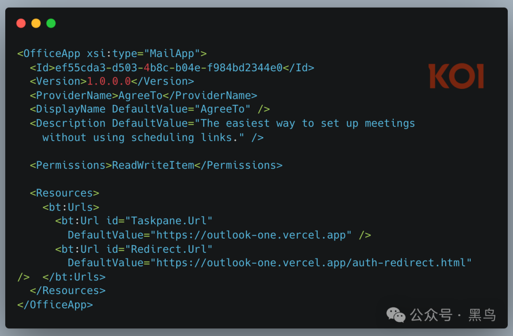Click the green maximize window dot
Screen dimensions: 513x336
pos(51,23)
